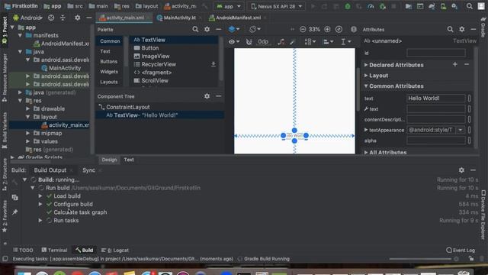Open the SDK Manager icon in toolbar
The width and height of the screenshot is (488, 275).
[x=454, y=6]
